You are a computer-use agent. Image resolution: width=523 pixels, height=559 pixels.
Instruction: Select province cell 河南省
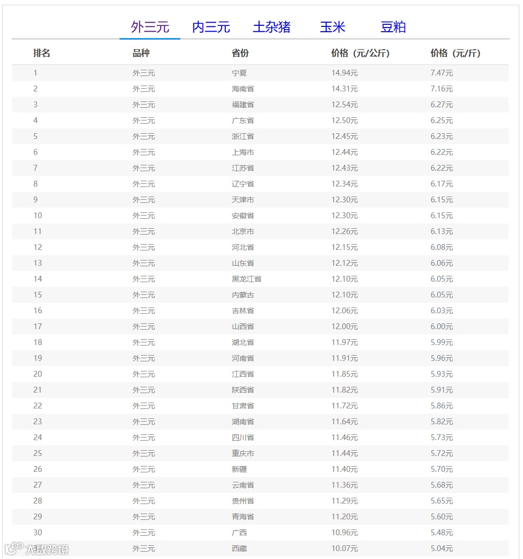click(x=243, y=358)
